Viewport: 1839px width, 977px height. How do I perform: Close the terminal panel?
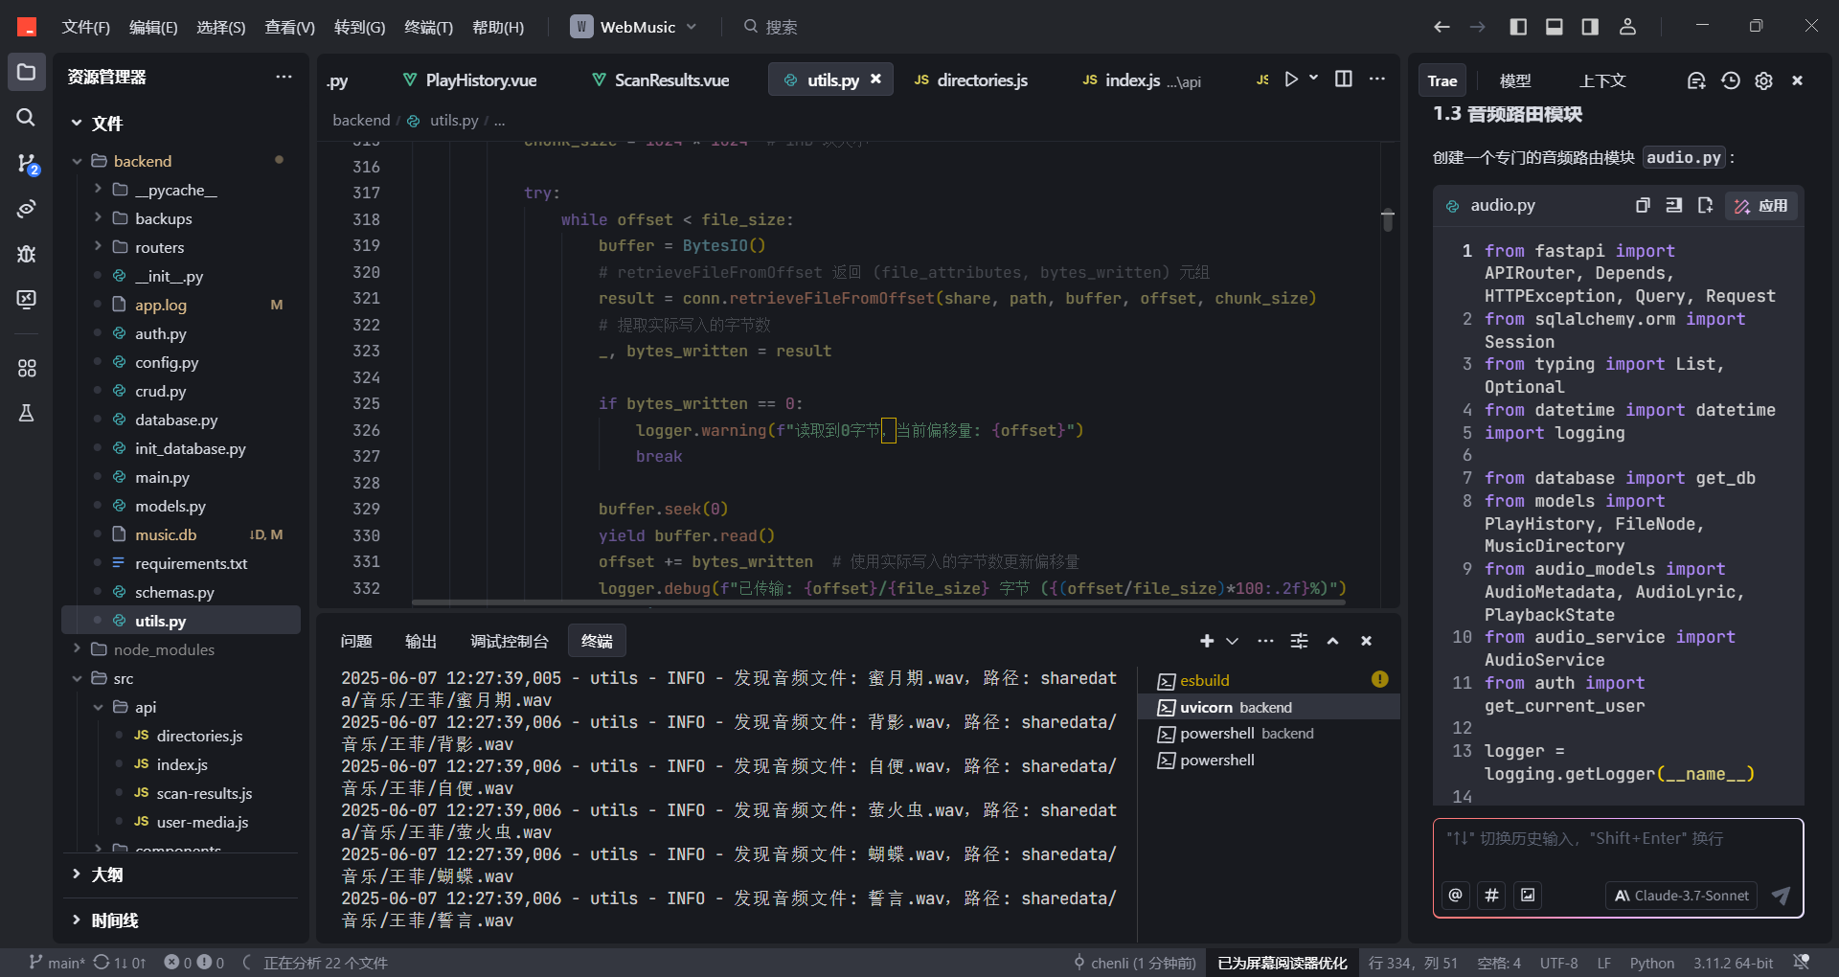(x=1367, y=641)
